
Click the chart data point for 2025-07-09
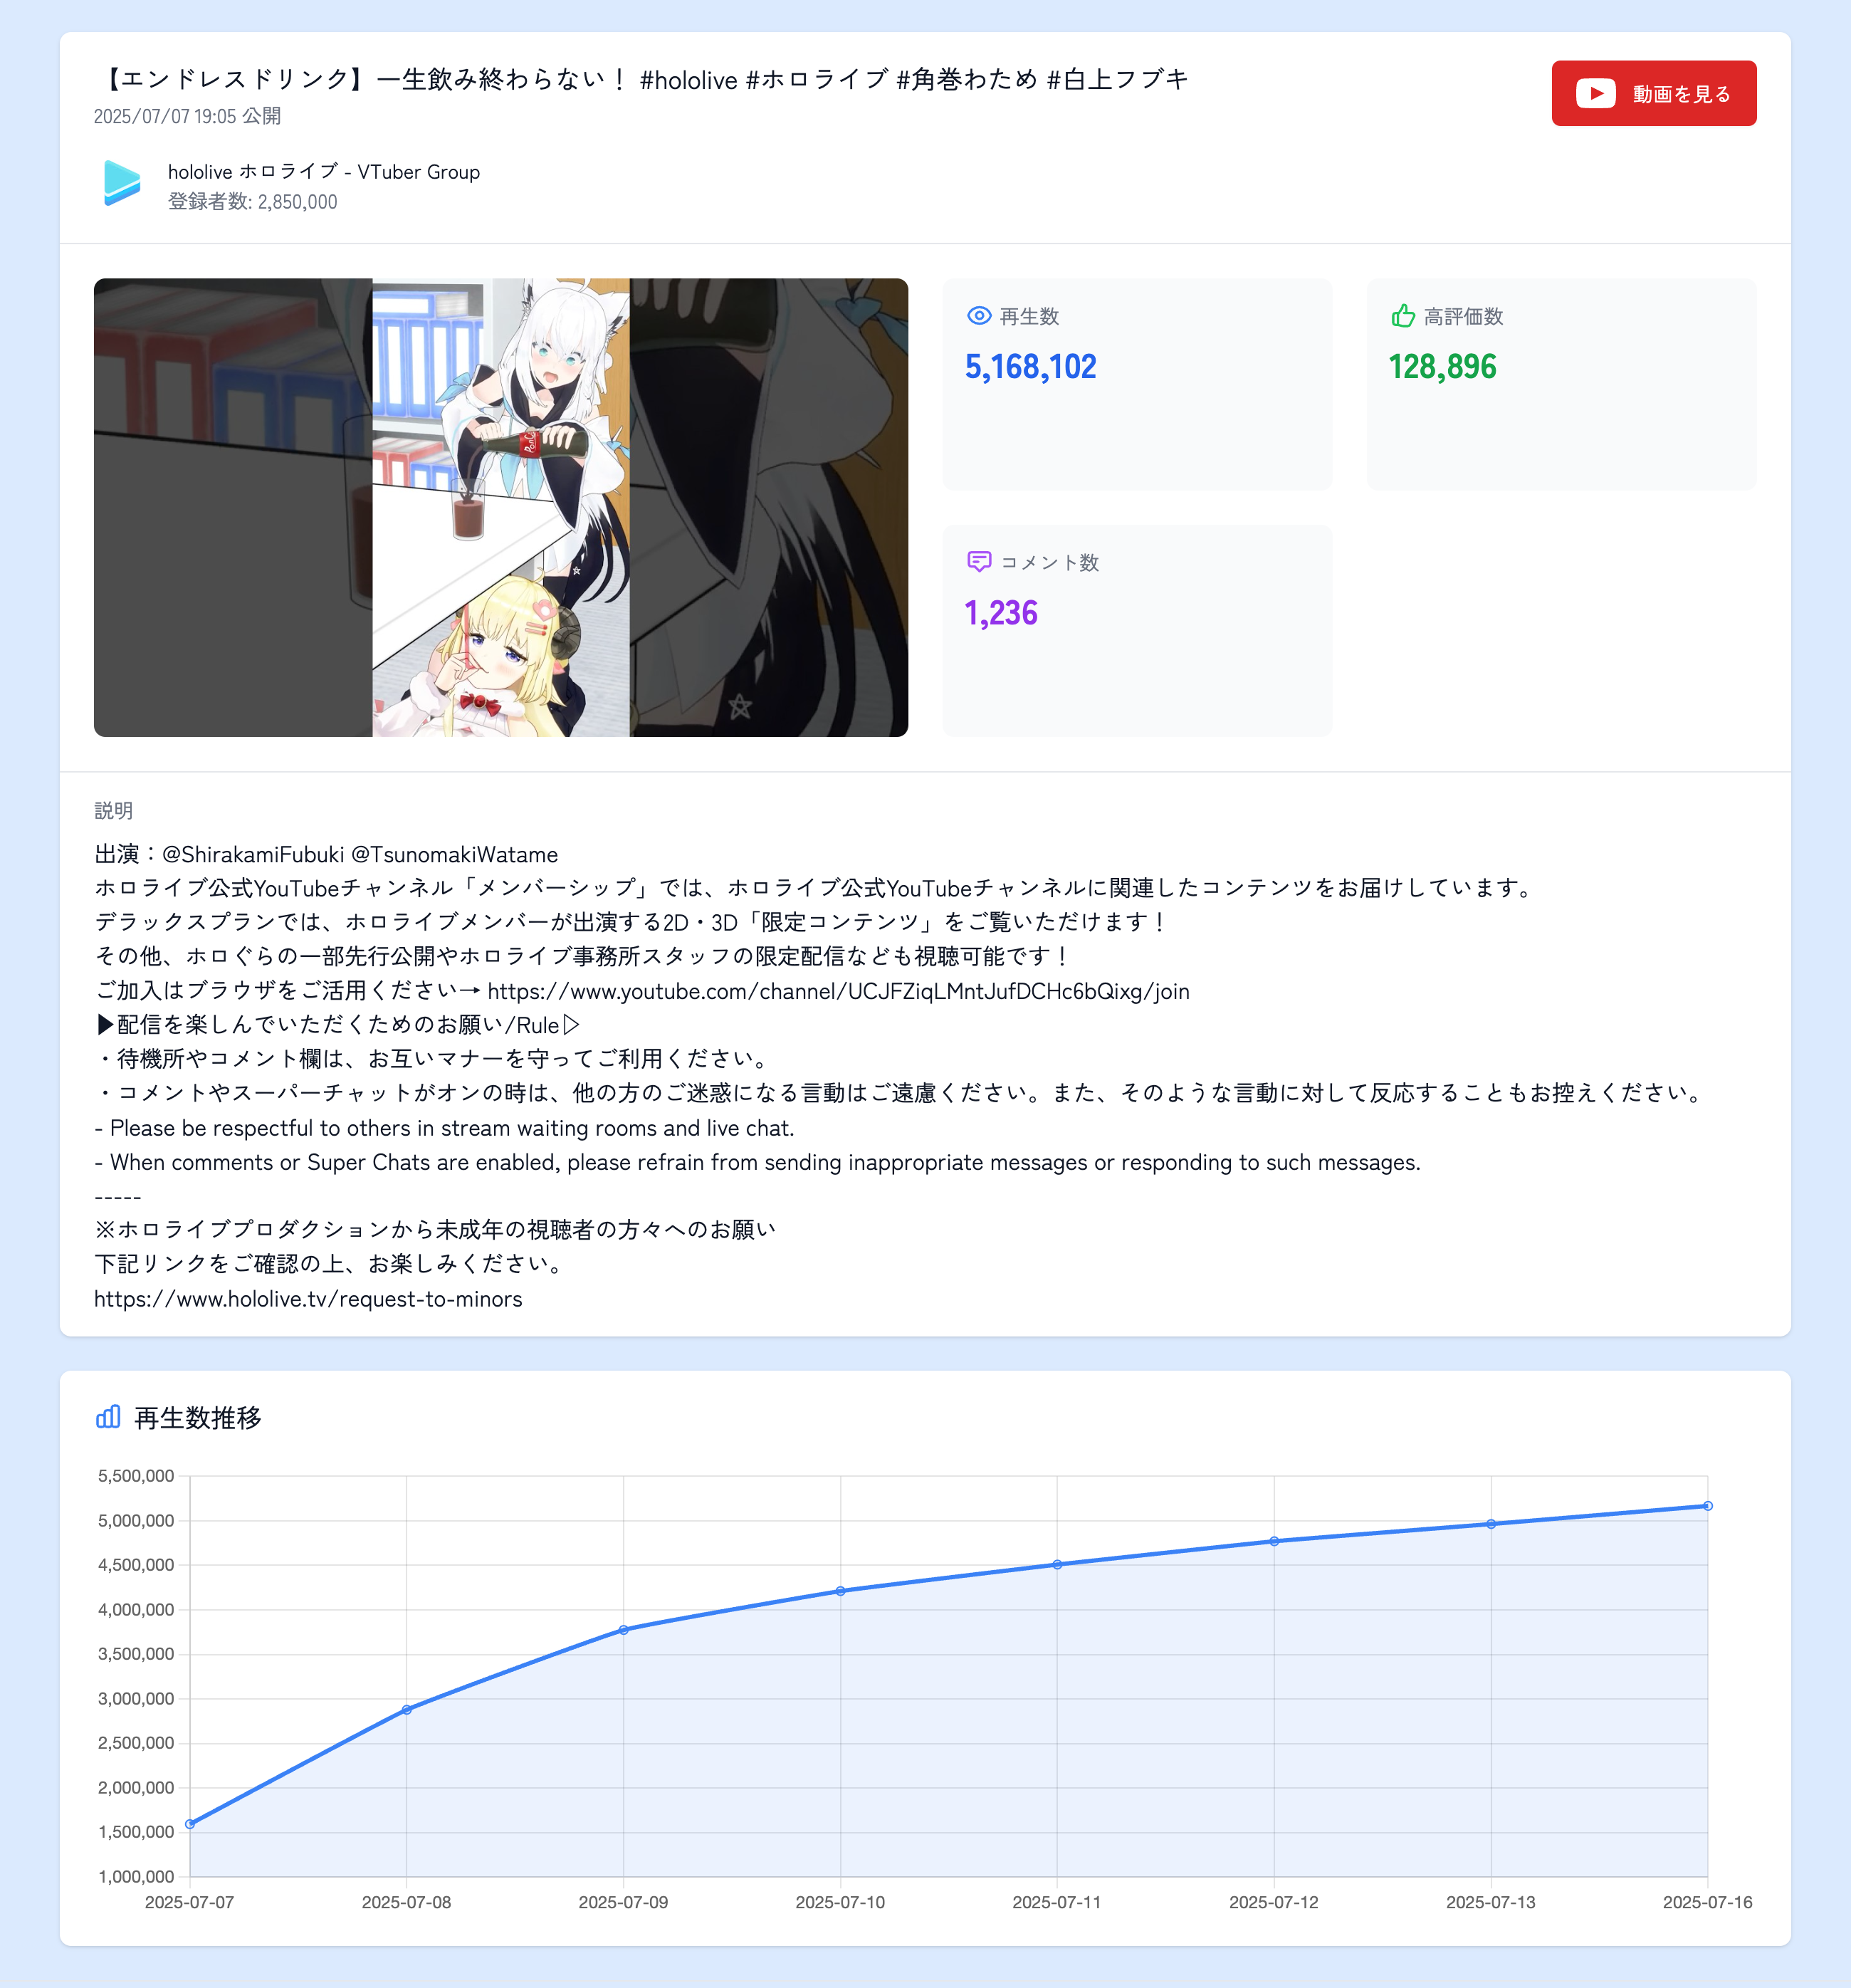click(624, 1630)
